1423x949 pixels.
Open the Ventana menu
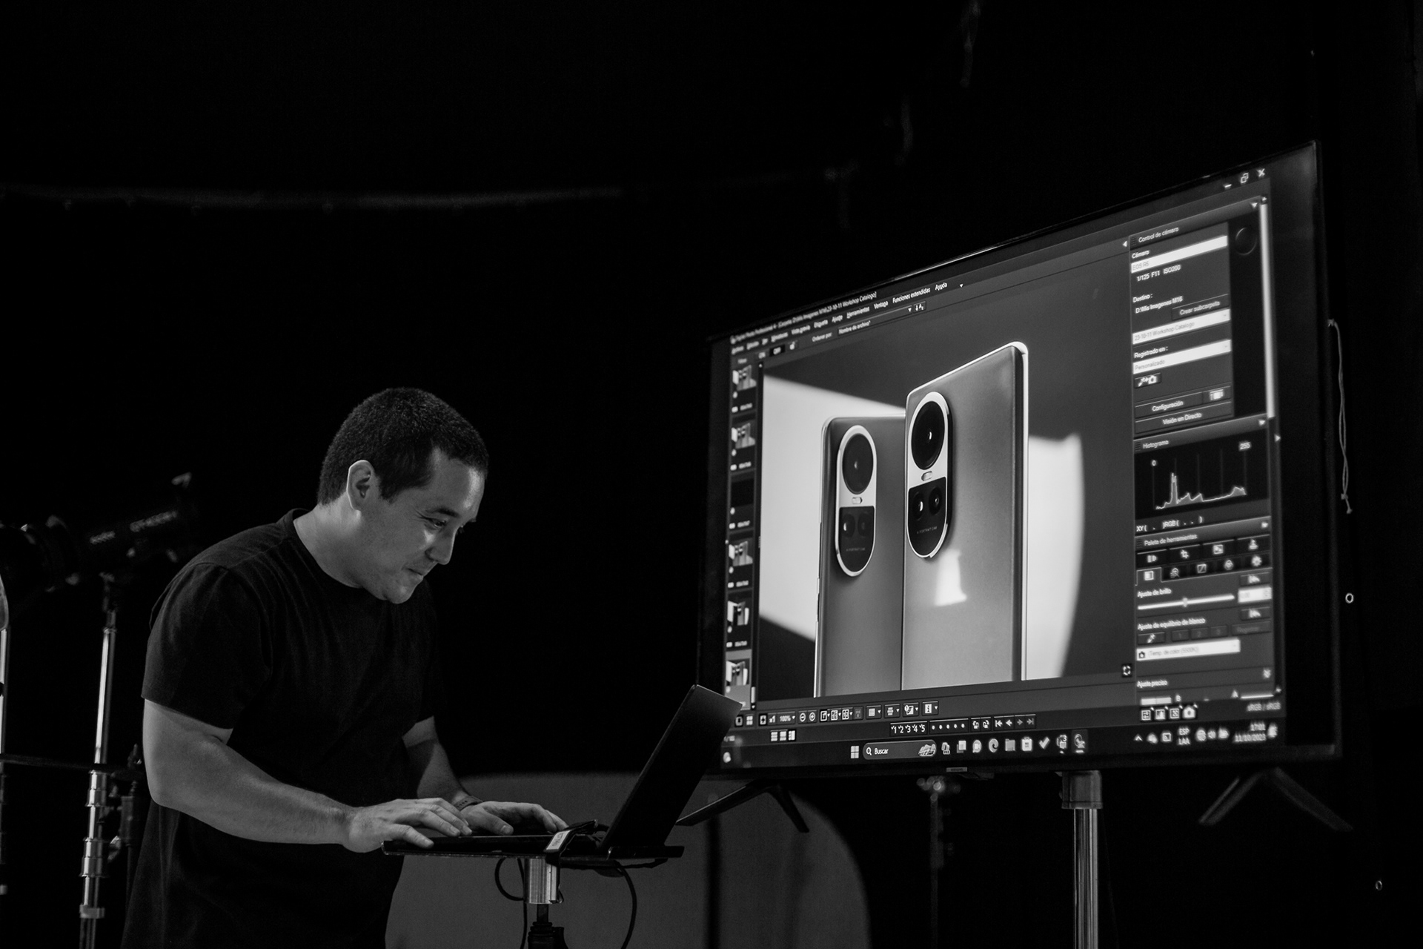coord(880,305)
